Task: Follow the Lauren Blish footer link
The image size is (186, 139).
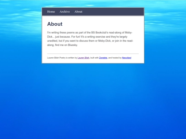Action: [x=83, y=58]
